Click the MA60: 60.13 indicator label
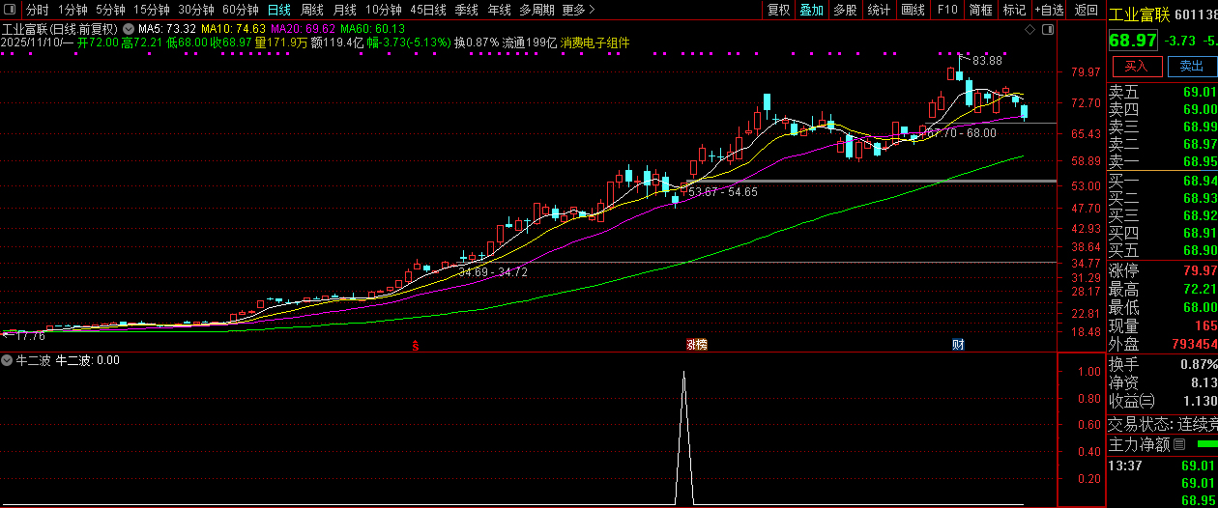This screenshot has height=508, width=1218. click(x=373, y=29)
